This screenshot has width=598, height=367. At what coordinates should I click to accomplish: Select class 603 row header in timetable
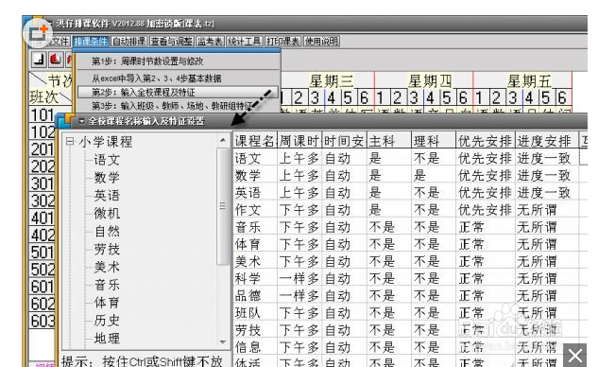(x=43, y=322)
